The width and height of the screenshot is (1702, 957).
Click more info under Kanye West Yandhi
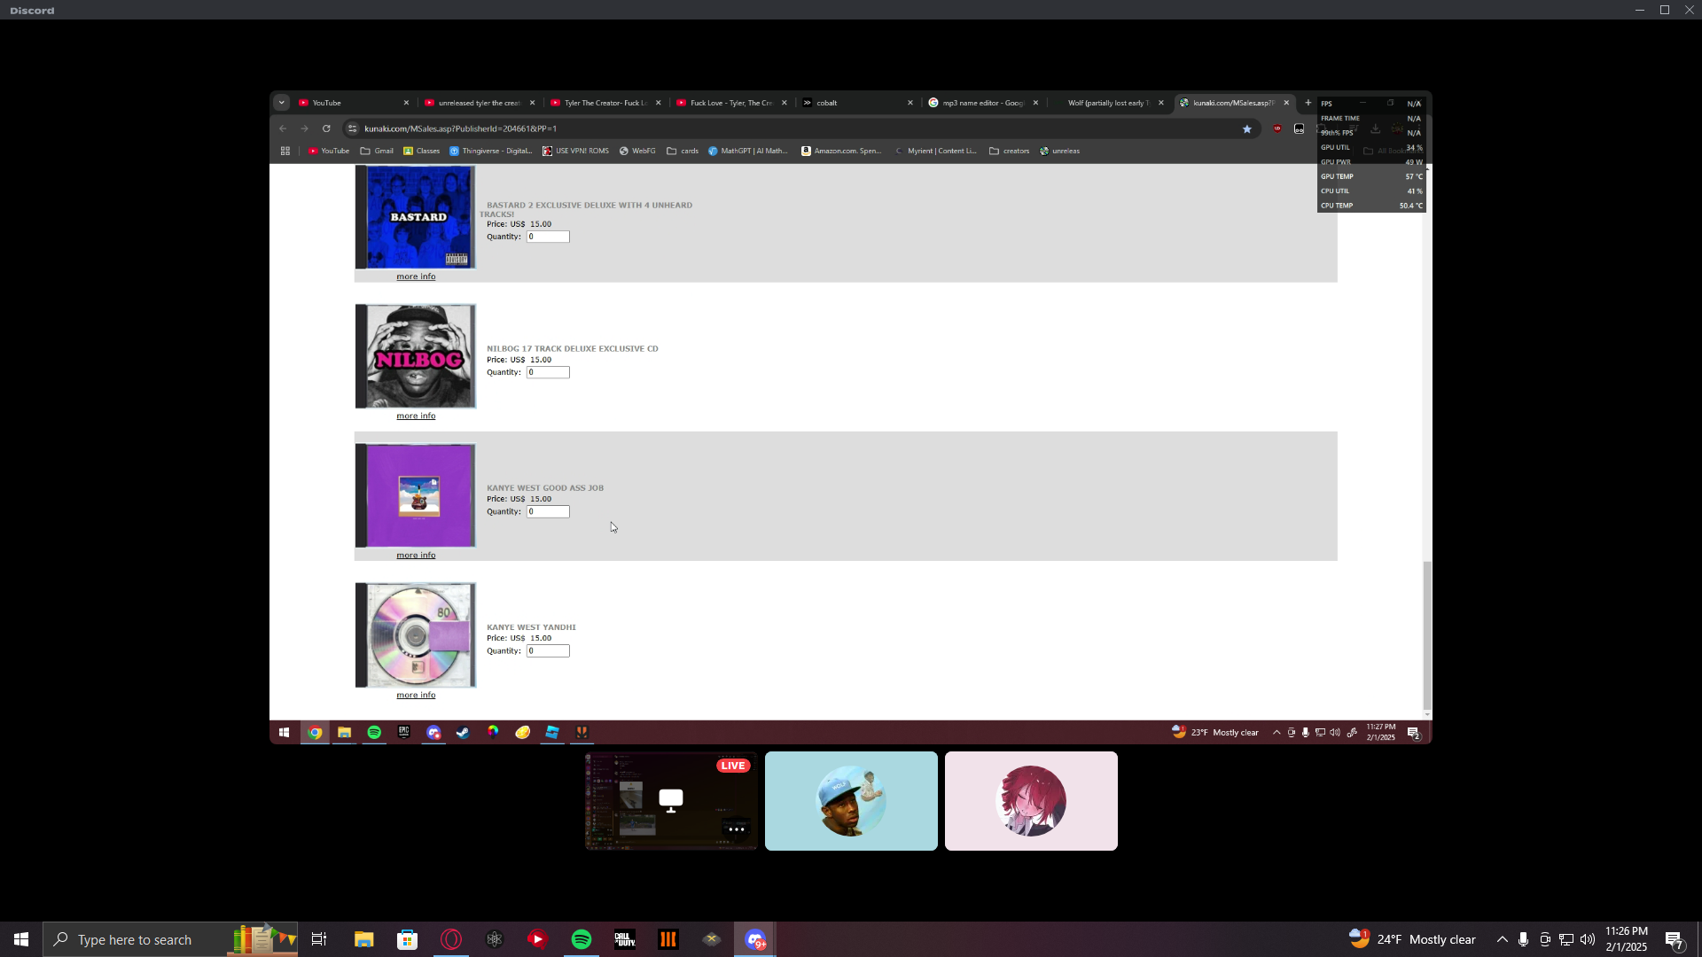[x=416, y=695]
